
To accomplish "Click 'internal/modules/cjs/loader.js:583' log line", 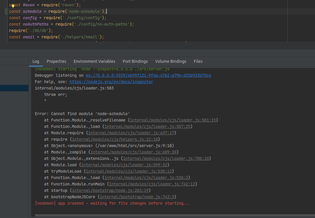I will 74,88.
